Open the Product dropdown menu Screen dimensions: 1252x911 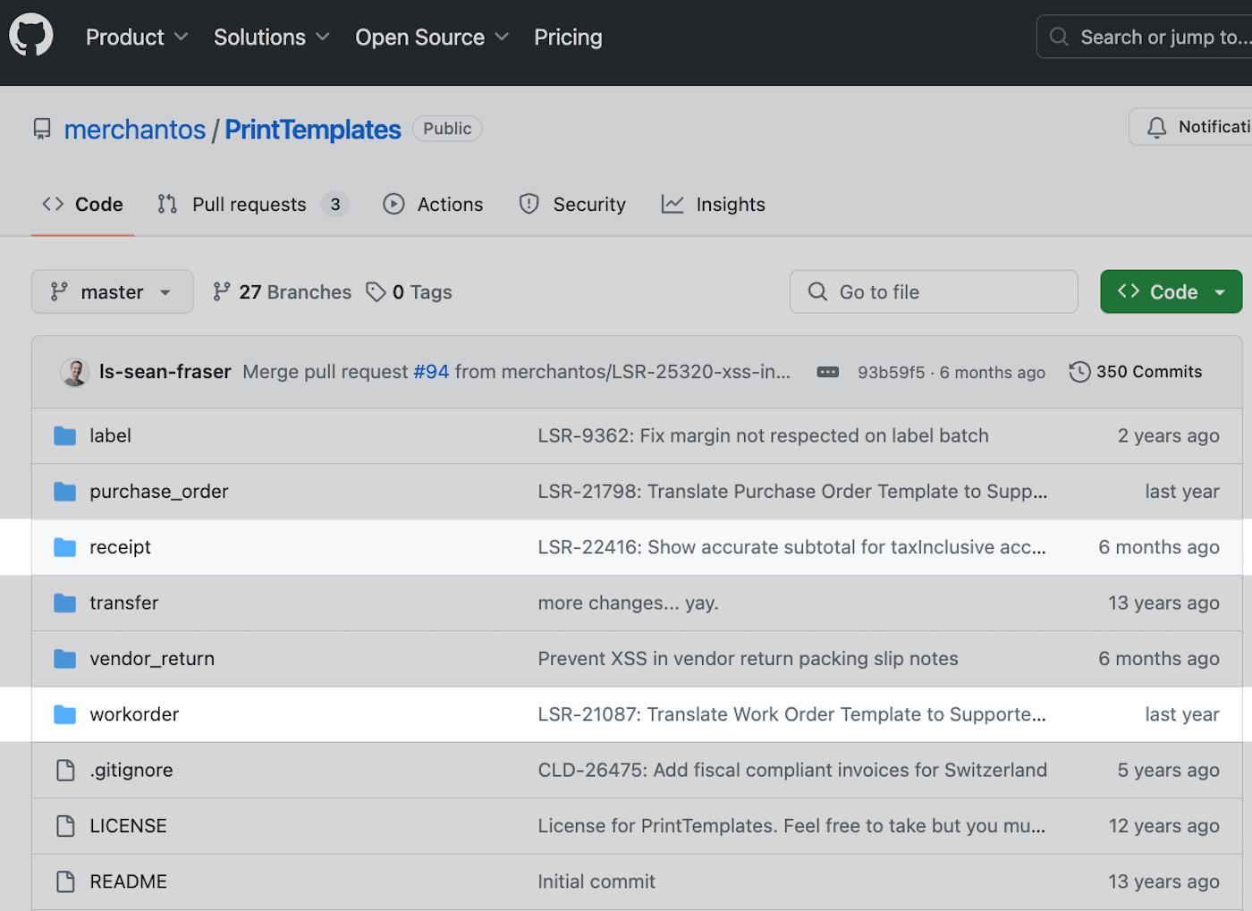(137, 37)
